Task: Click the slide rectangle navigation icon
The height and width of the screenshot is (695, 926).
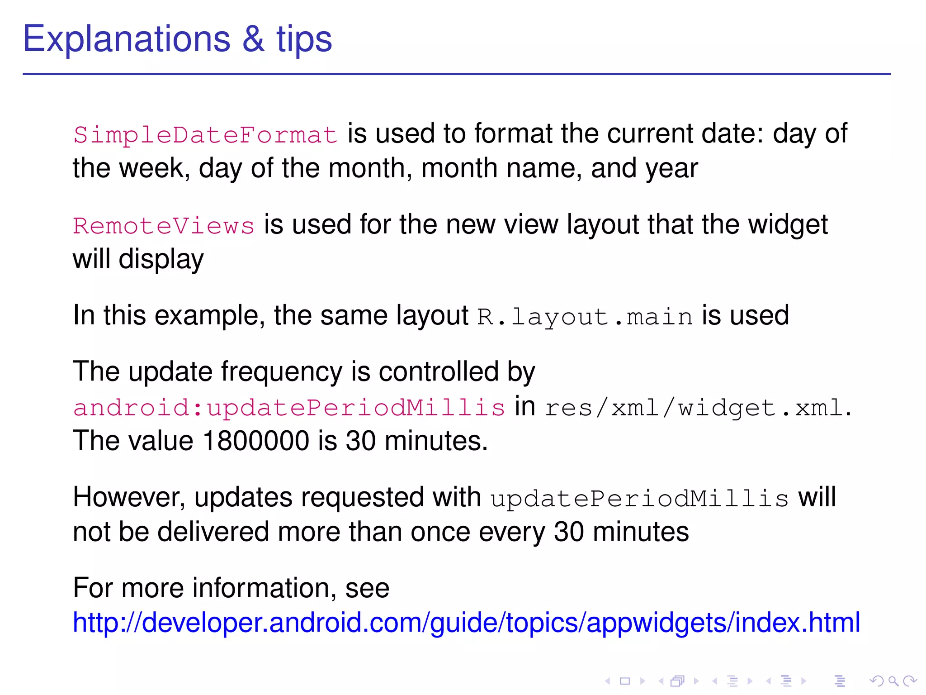Action: point(625,681)
